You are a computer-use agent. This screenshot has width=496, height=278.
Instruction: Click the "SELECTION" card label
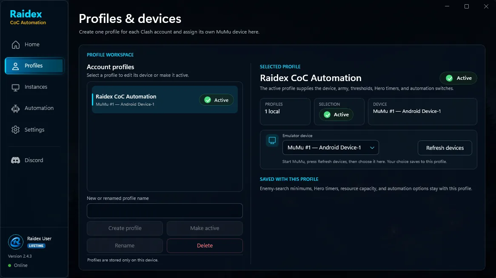click(329, 104)
